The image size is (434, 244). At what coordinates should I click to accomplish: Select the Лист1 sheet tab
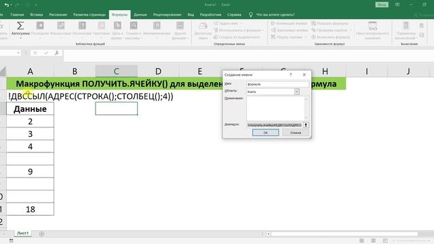point(22,233)
